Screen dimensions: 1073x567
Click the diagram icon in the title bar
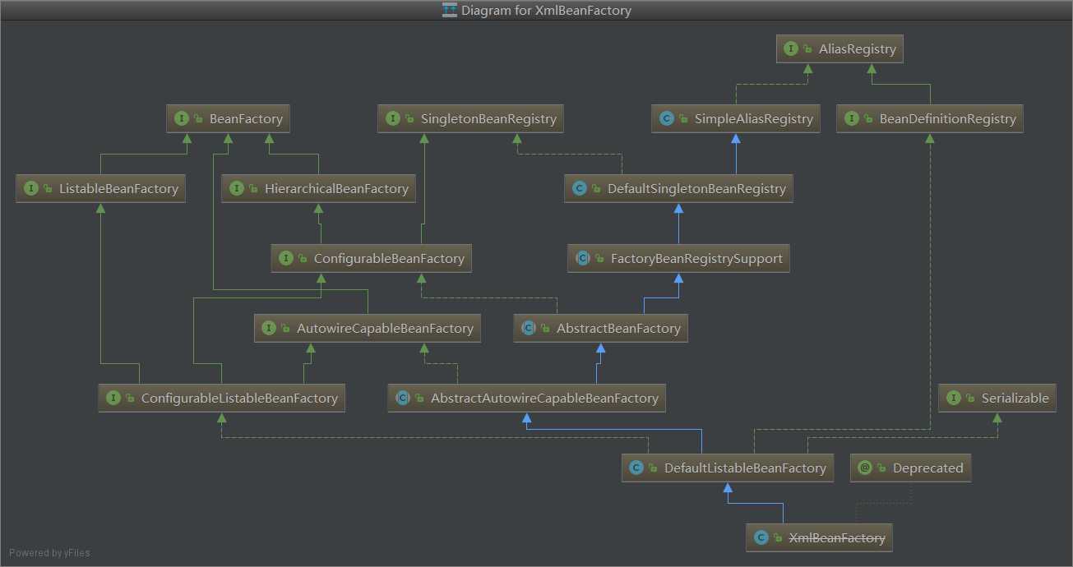pyautogui.click(x=450, y=11)
